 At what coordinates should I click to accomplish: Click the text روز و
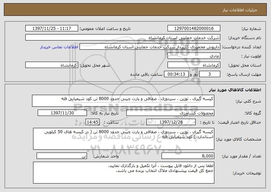(194, 74)
